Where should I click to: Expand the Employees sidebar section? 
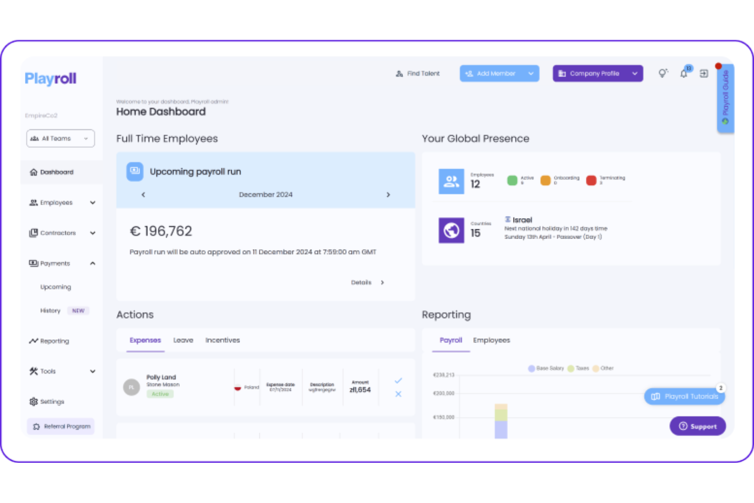93,202
